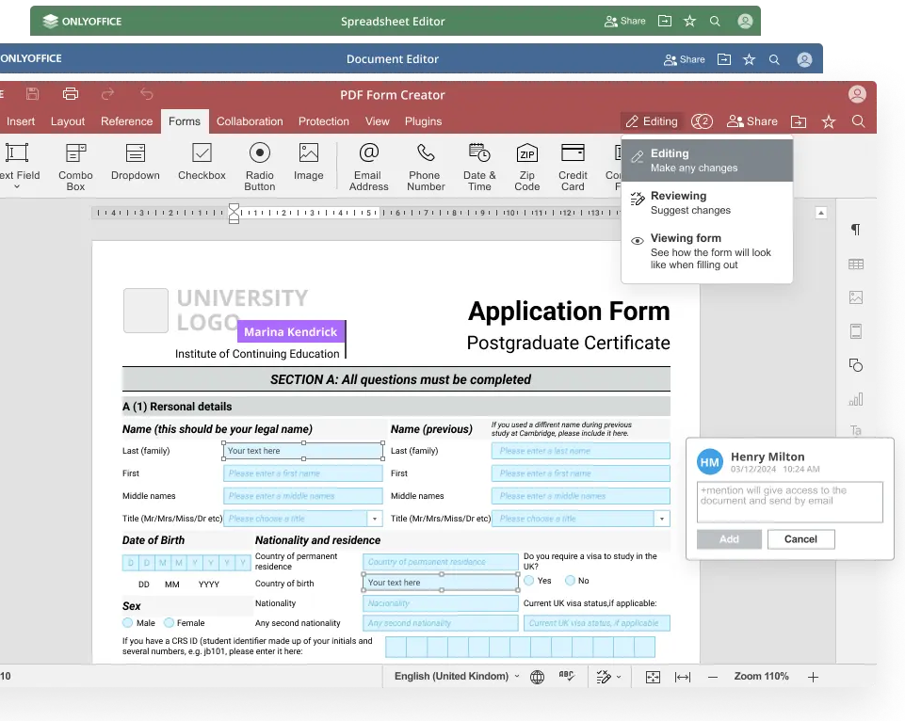
Task: Choose Editing Make any changes option
Action: click(707, 160)
